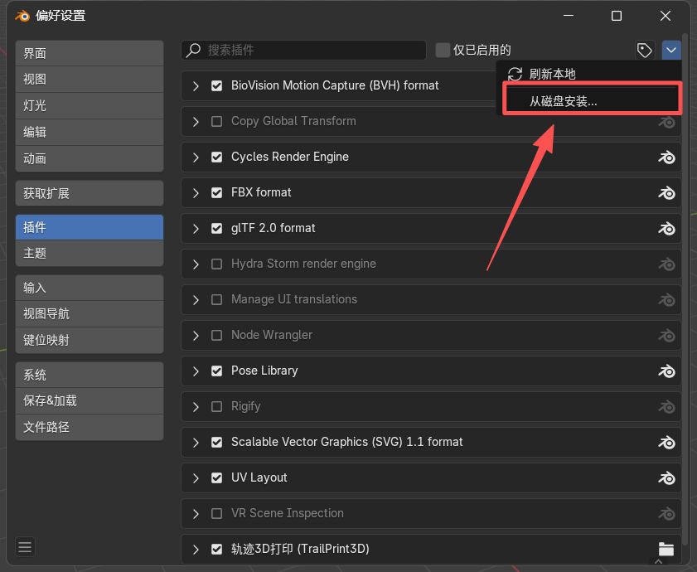This screenshot has height=572, width=697.
Task: Click the Blender logo in title bar
Action: pos(22,16)
